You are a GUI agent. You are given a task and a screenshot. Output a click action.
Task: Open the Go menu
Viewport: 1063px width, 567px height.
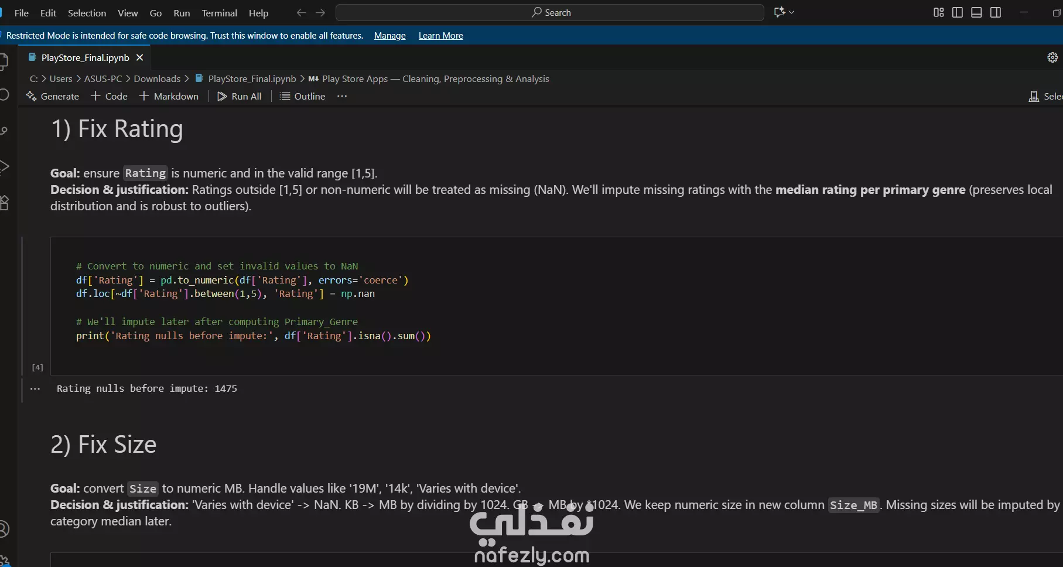click(156, 13)
